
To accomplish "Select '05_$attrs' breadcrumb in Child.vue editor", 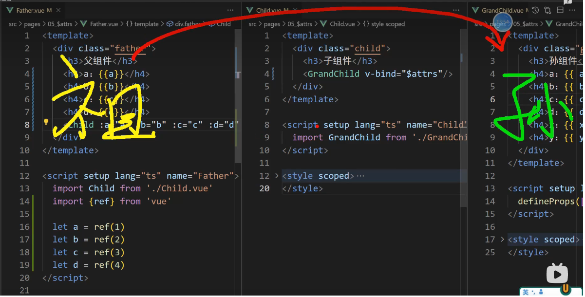I will pyautogui.click(x=299, y=24).
